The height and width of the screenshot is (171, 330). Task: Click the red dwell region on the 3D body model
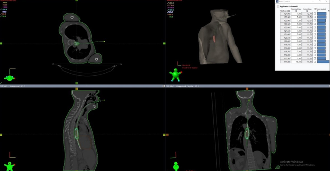coord(214,39)
